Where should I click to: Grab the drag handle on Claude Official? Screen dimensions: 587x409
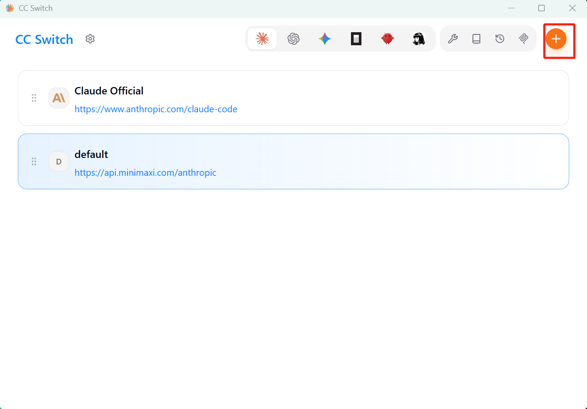(x=34, y=98)
